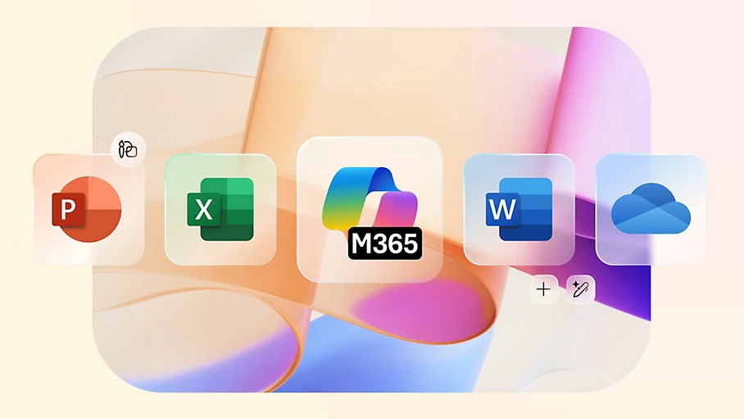The image size is (744, 419).
Task: Launch the Microsoft 365 Copilot tile
Action: coord(370,210)
